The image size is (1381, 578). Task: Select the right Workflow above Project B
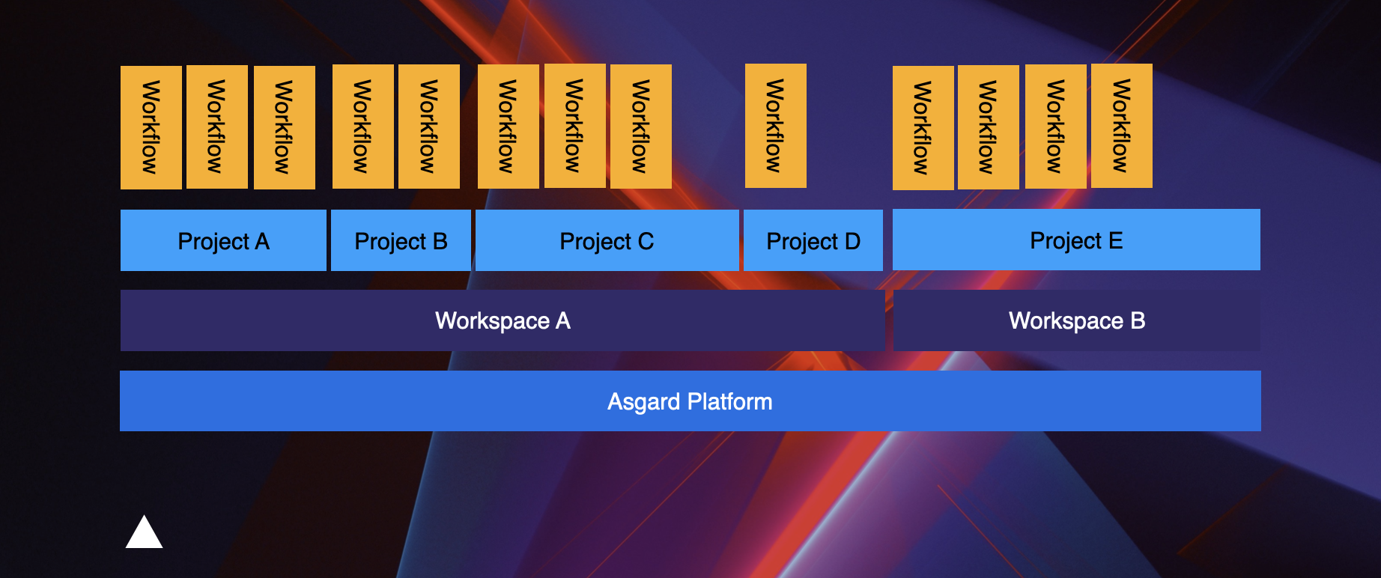pos(428,127)
